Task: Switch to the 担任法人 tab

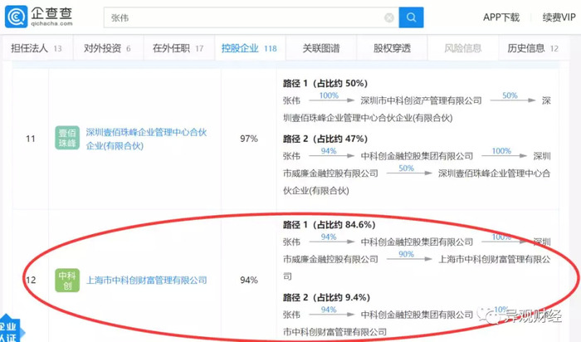Action: click(37, 48)
